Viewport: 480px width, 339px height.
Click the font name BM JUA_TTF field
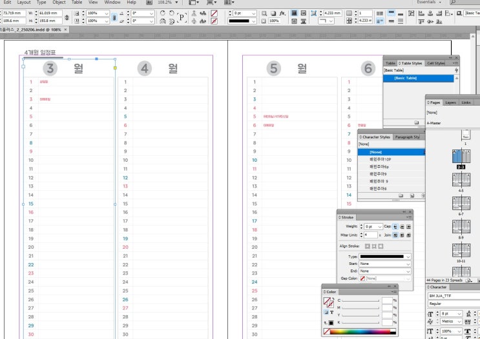point(454,296)
